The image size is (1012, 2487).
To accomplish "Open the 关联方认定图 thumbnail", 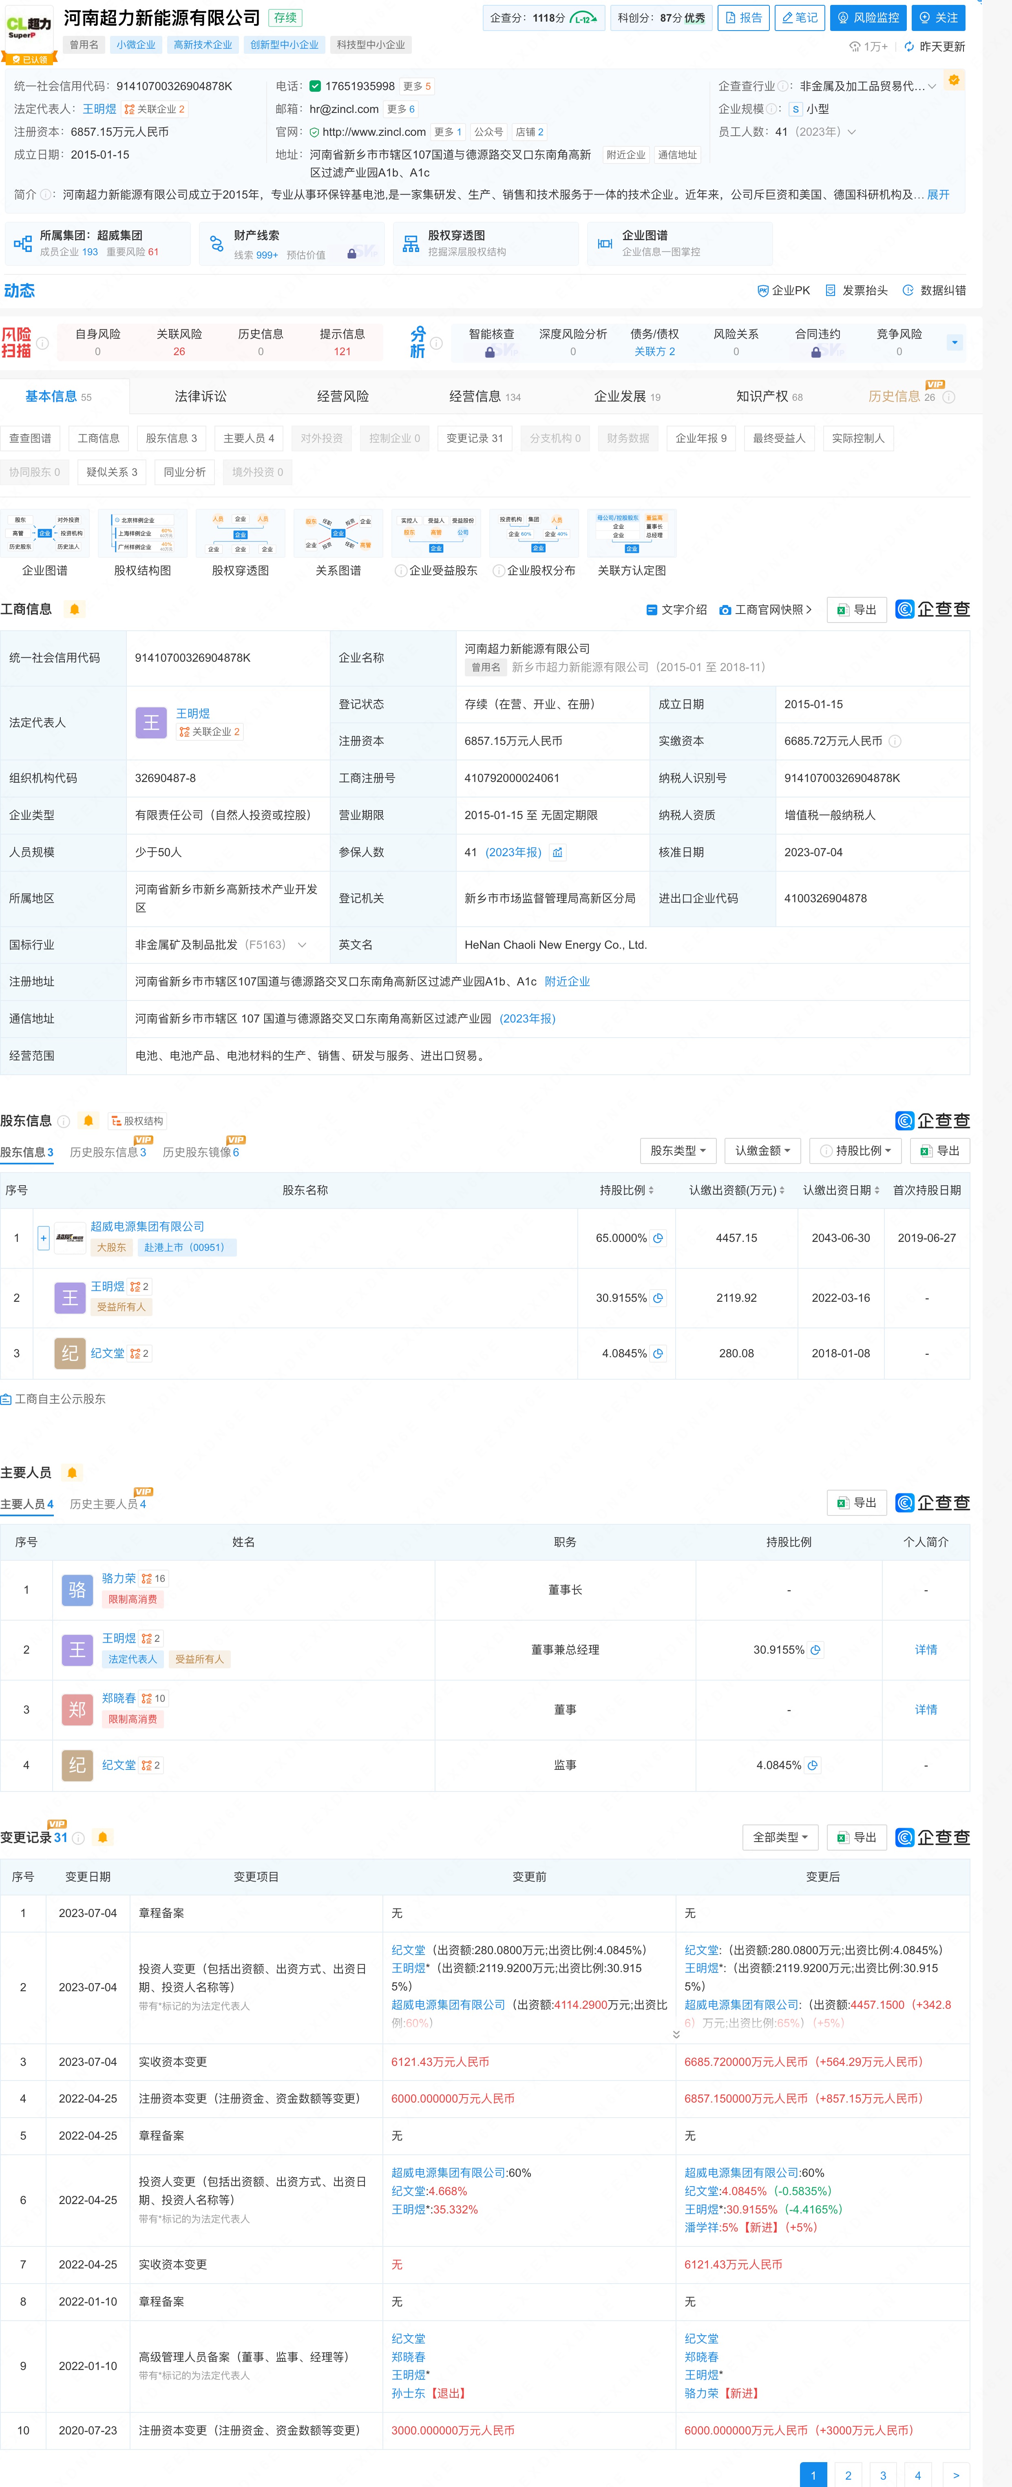I will (x=632, y=543).
